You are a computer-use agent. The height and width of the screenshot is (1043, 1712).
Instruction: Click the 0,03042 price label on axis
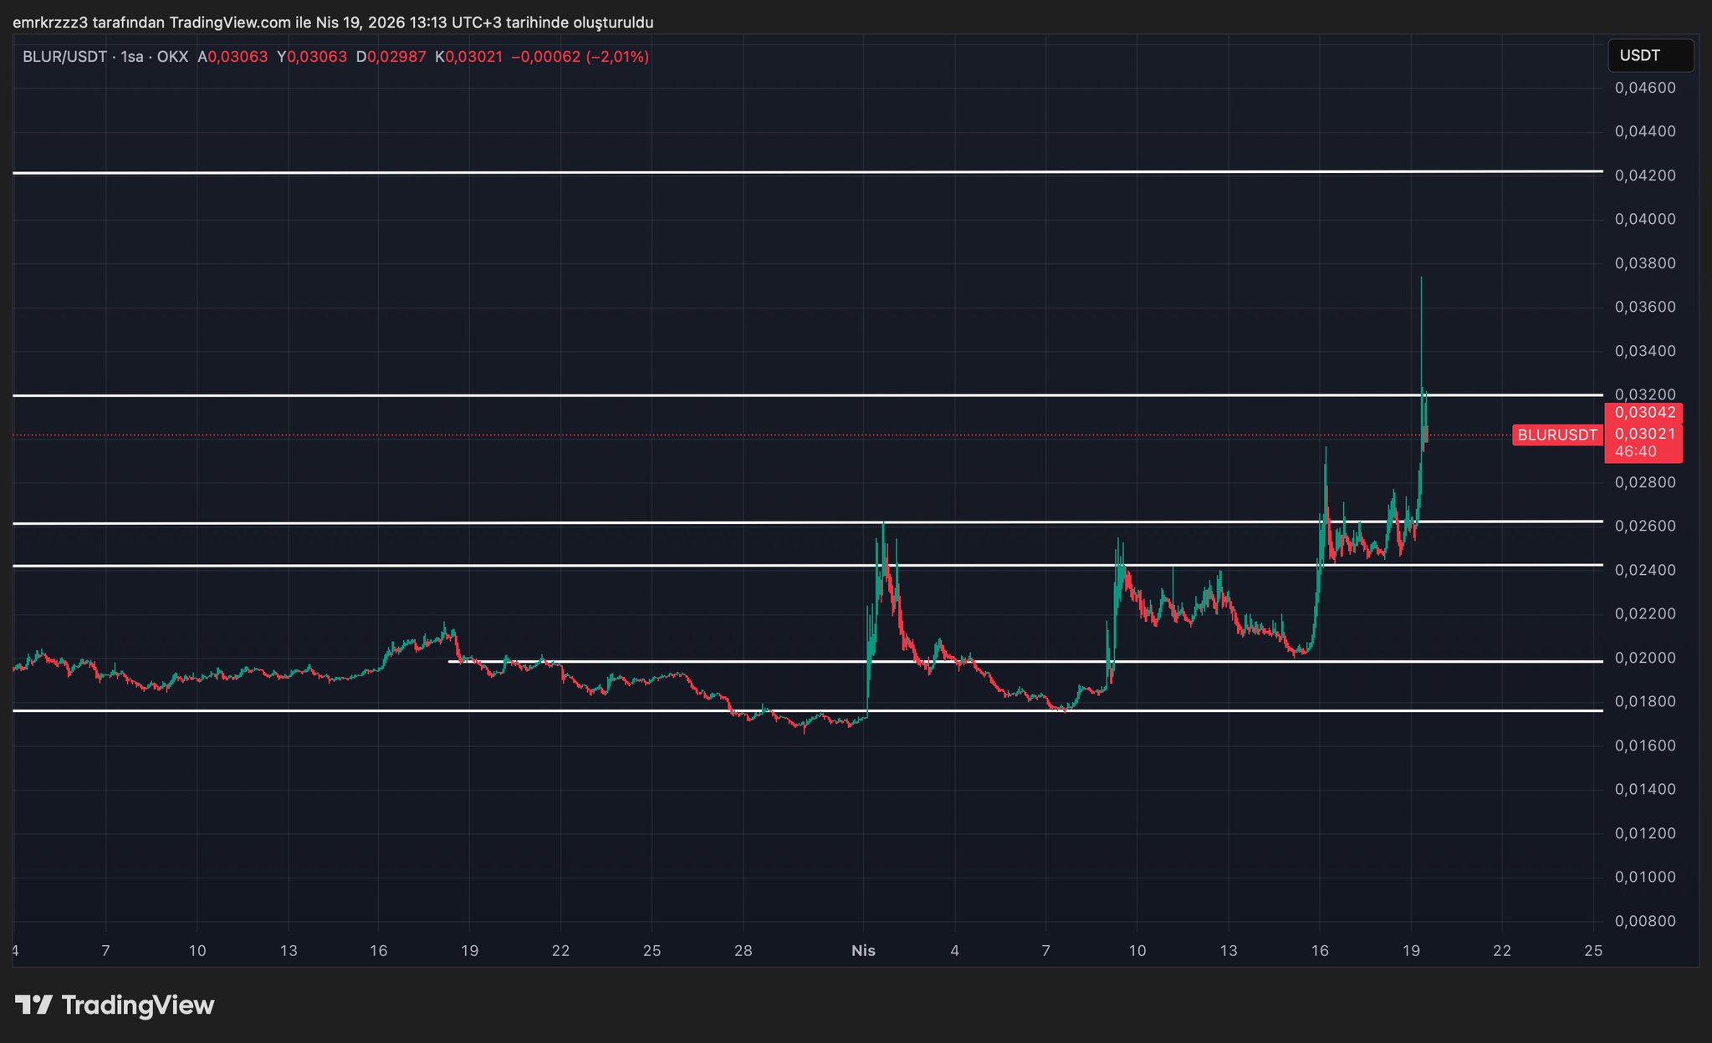point(1643,413)
